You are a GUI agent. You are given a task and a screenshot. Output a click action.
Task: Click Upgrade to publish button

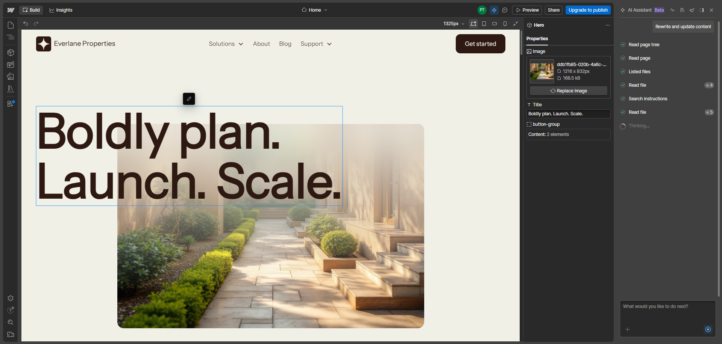point(588,10)
